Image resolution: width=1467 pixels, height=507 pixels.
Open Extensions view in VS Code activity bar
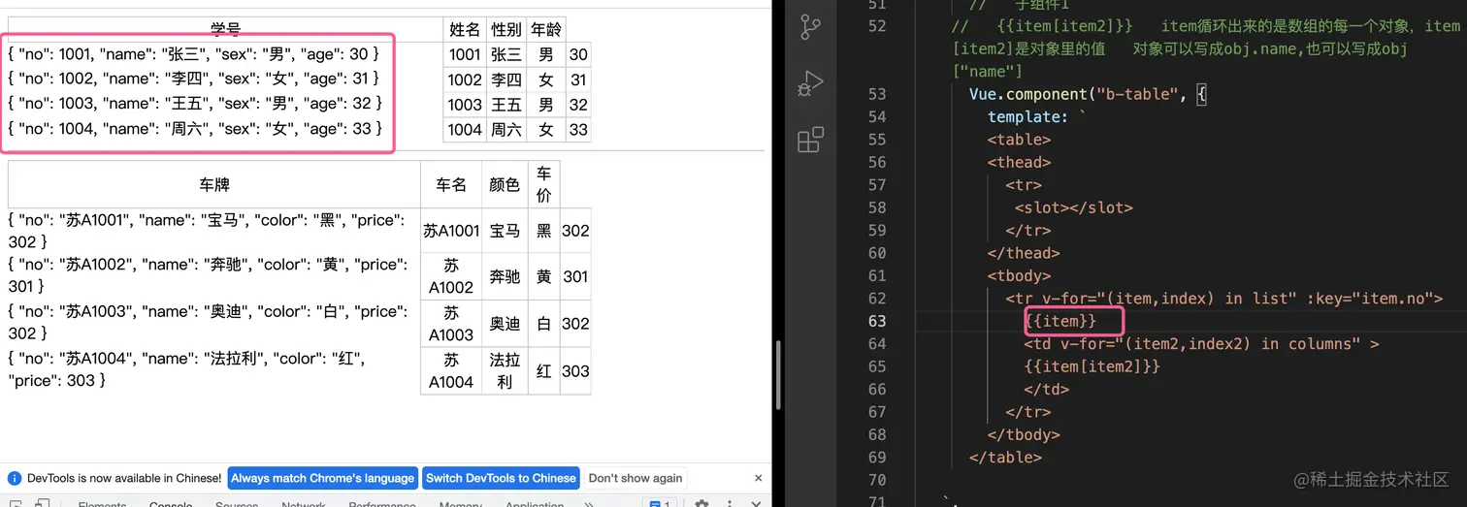810,140
